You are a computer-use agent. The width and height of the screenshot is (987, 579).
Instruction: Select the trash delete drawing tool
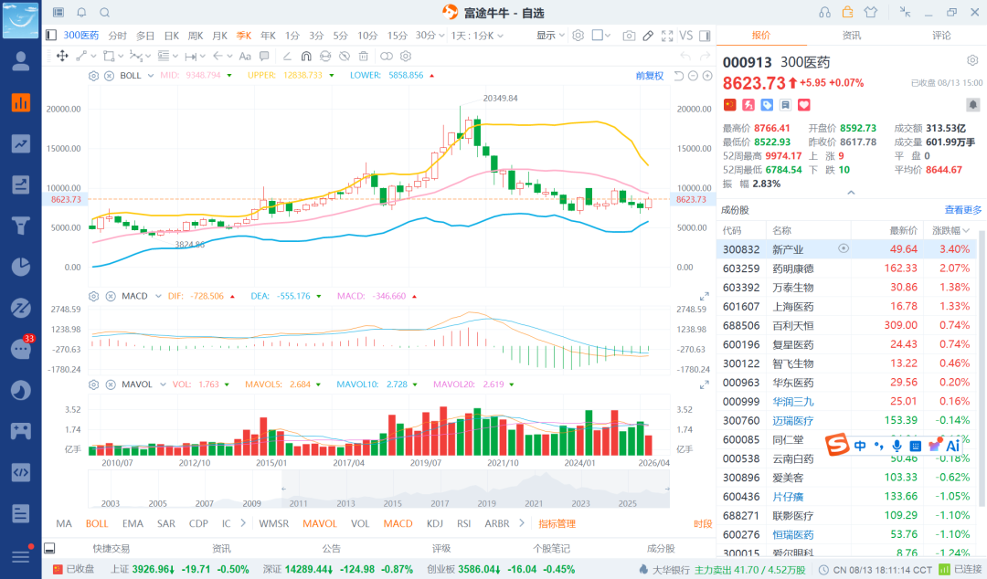(x=363, y=56)
